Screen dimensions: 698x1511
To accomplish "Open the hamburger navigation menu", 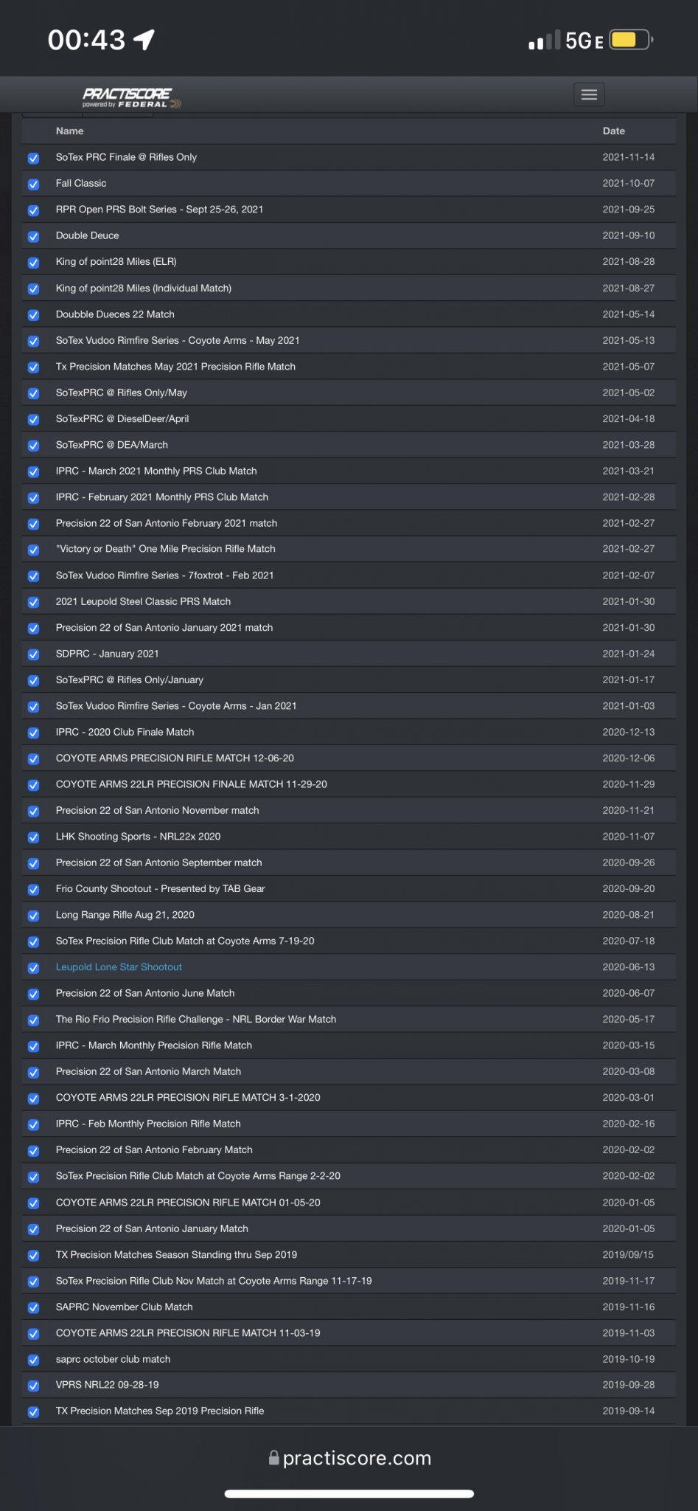I will [589, 94].
